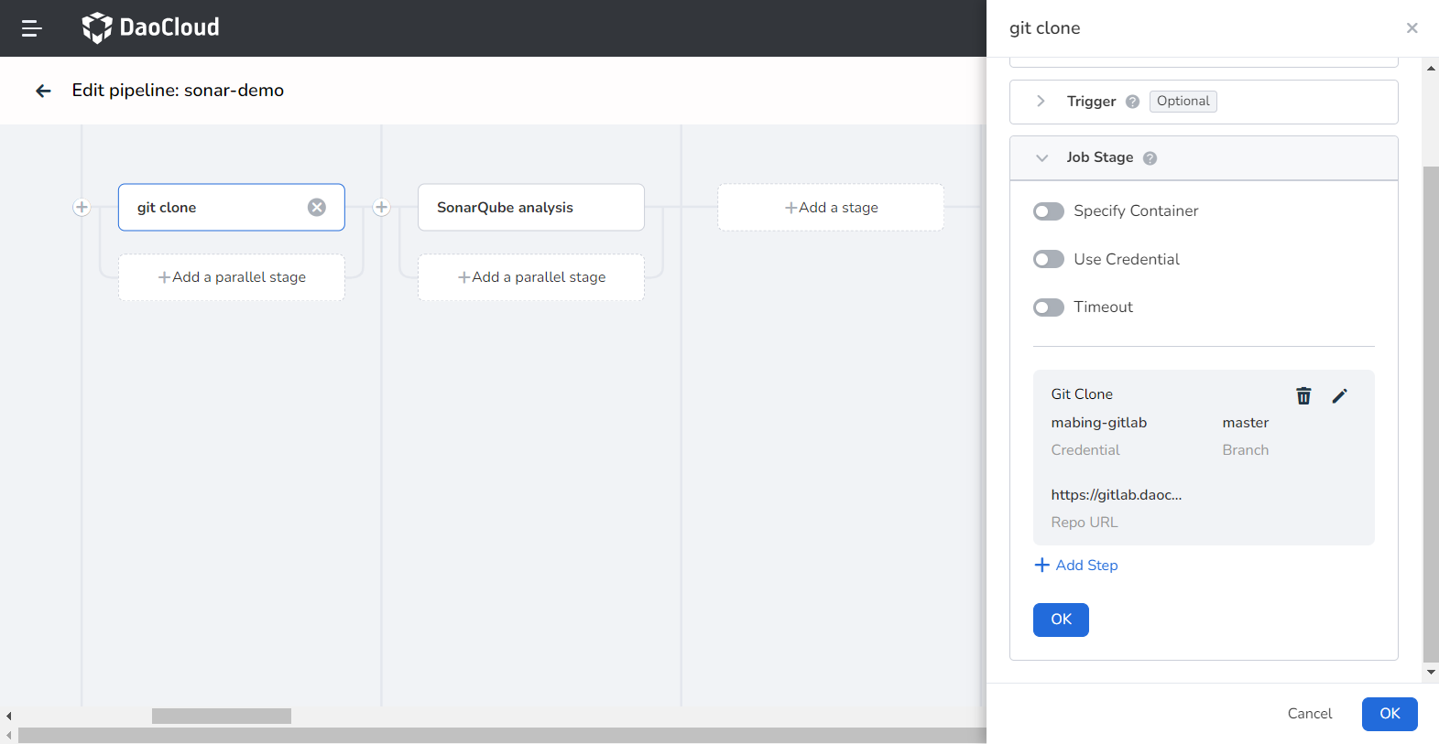Turn on Use Credential
The width and height of the screenshot is (1439, 744).
[x=1049, y=260]
